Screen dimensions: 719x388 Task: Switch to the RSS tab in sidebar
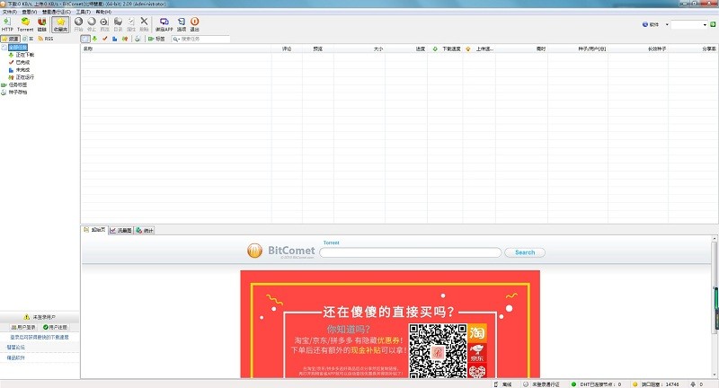[x=47, y=39]
